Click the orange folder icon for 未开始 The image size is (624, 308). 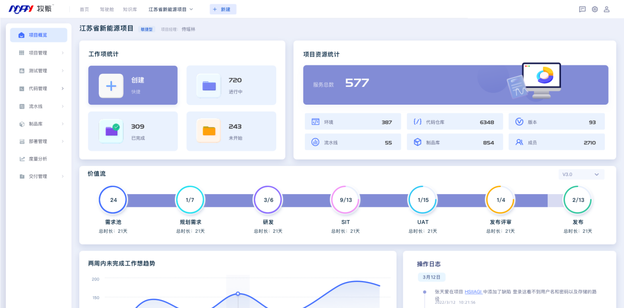(x=209, y=131)
